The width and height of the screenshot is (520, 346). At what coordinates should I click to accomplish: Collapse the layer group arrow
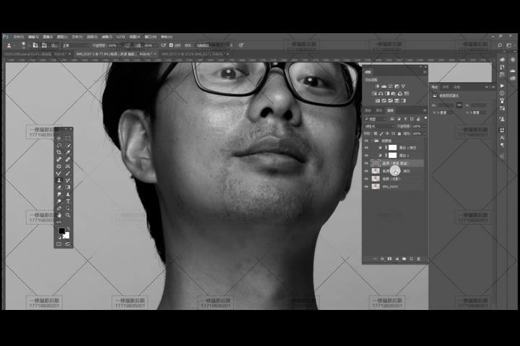coord(373,141)
